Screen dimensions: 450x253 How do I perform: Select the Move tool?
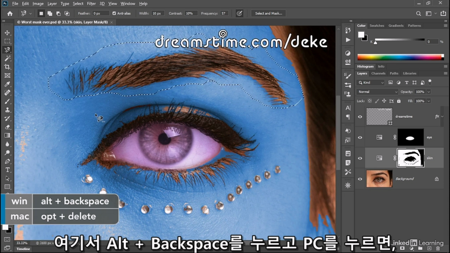(x=7, y=33)
